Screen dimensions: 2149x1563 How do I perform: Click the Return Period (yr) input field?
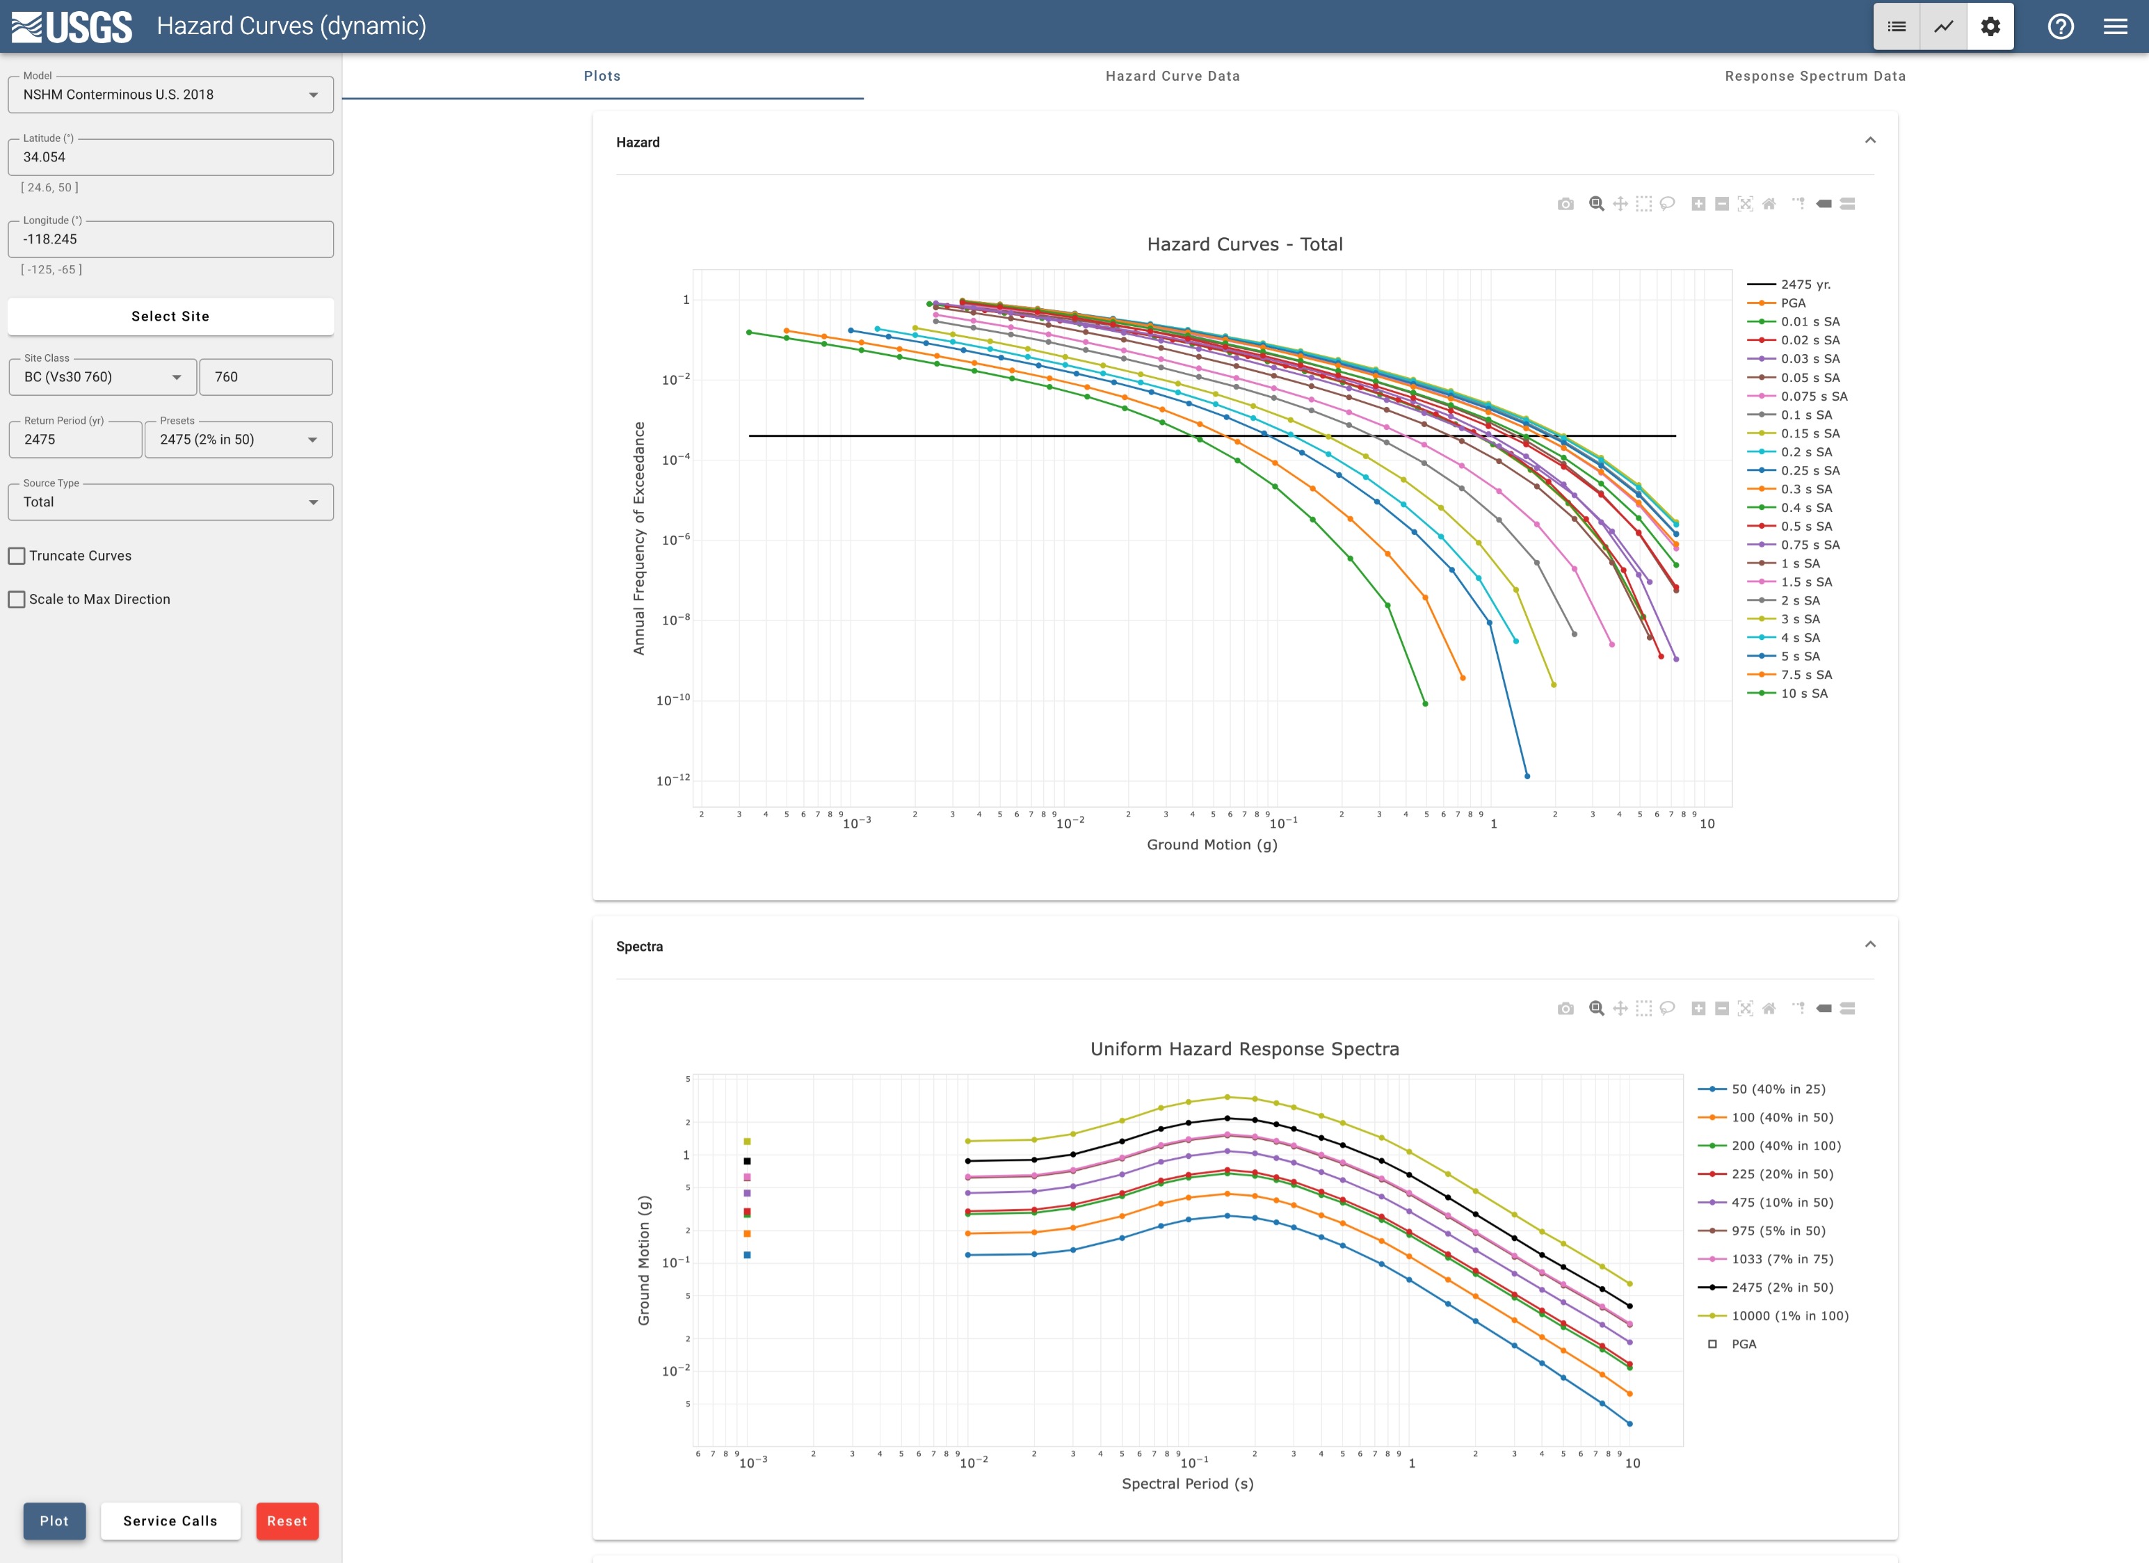(75, 440)
